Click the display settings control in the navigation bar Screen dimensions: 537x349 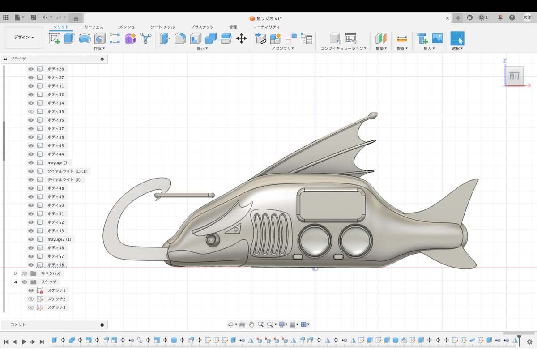point(281,324)
